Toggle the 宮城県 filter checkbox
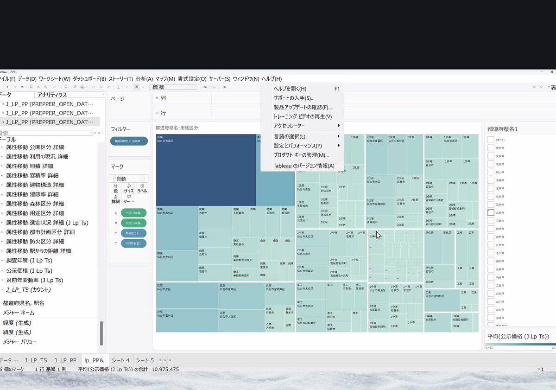Screen dimensions: 556x390 pyautogui.click(x=491, y=212)
